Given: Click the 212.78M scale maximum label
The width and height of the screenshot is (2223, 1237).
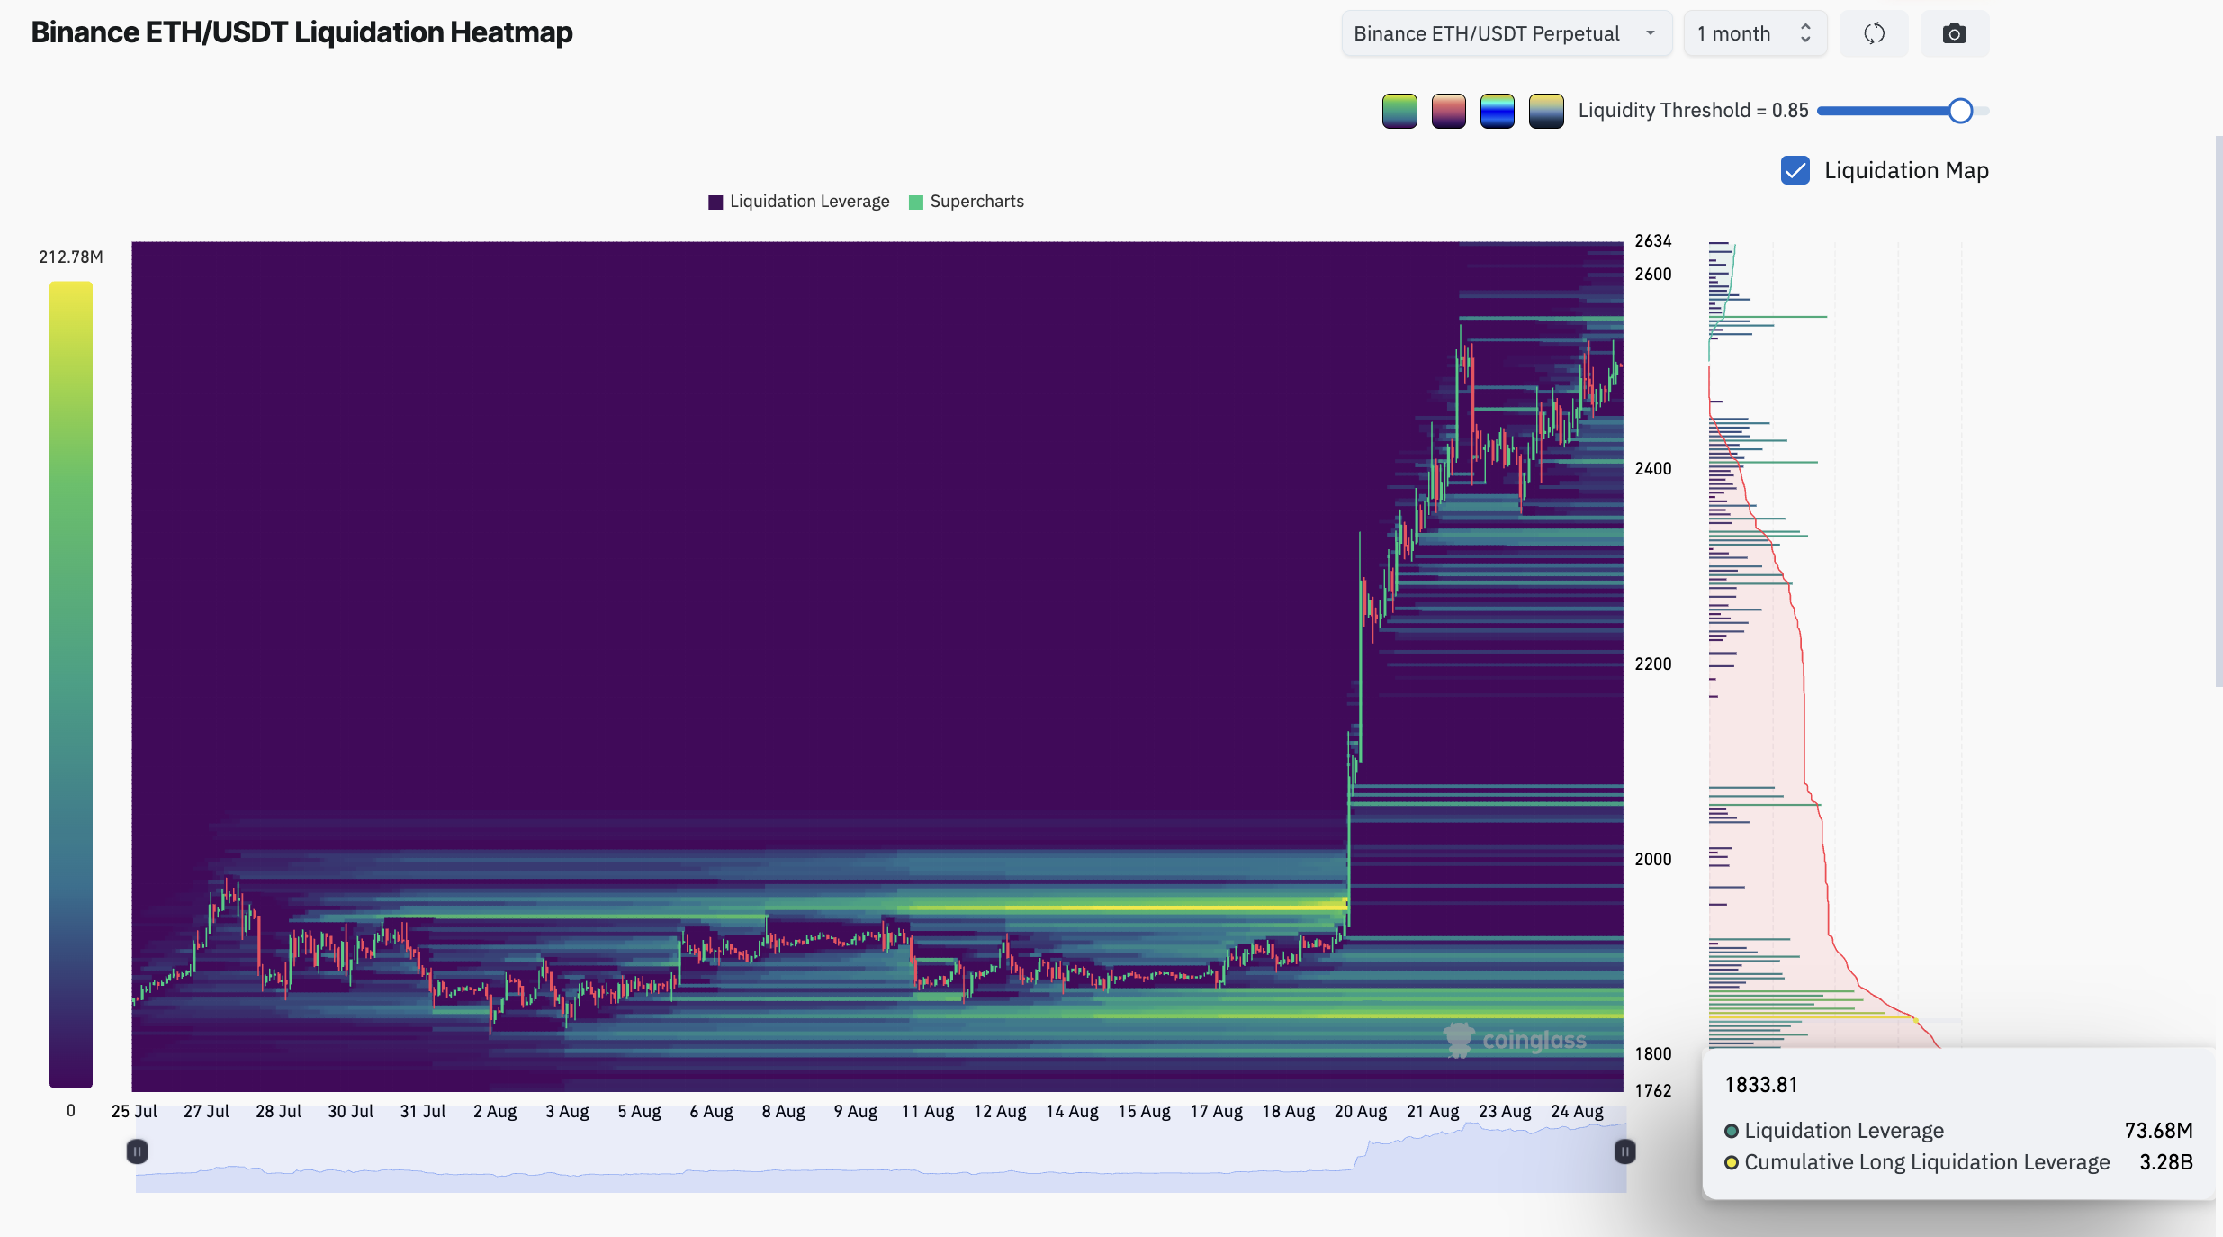Looking at the screenshot, I should (71, 257).
